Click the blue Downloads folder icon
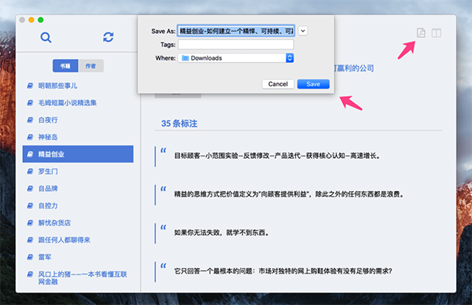 point(185,58)
